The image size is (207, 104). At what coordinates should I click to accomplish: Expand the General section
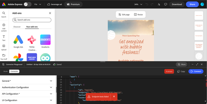tap(27, 81)
